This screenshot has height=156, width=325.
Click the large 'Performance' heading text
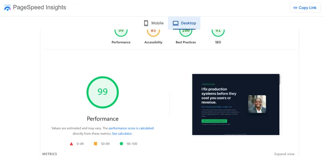tap(103, 119)
